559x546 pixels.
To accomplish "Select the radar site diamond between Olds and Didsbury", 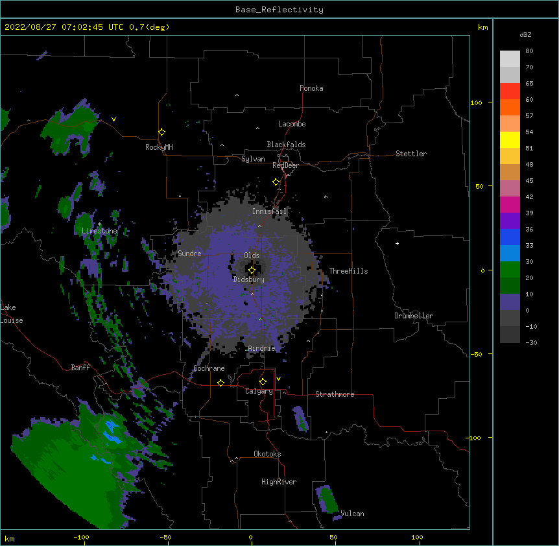I will coord(252,270).
